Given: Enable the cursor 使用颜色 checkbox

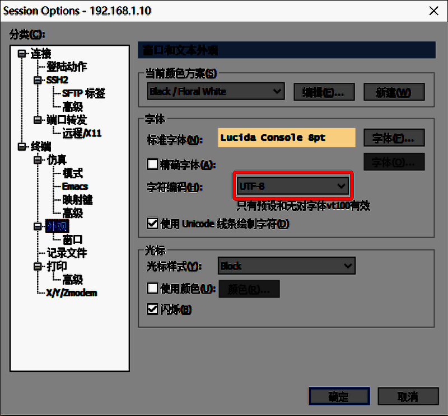Looking at the screenshot, I should click(x=153, y=289).
